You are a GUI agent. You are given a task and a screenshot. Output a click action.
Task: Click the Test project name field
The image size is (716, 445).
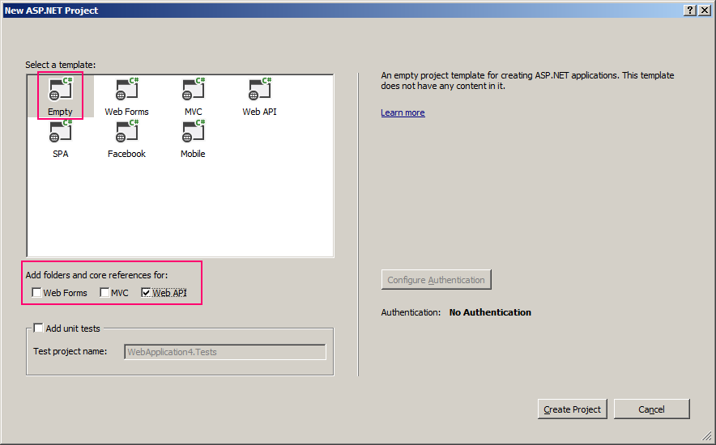pos(225,352)
